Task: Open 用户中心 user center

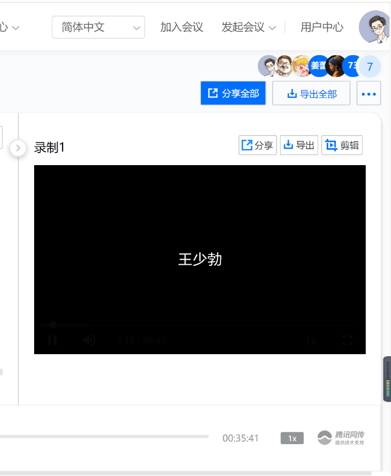Action: (322, 27)
